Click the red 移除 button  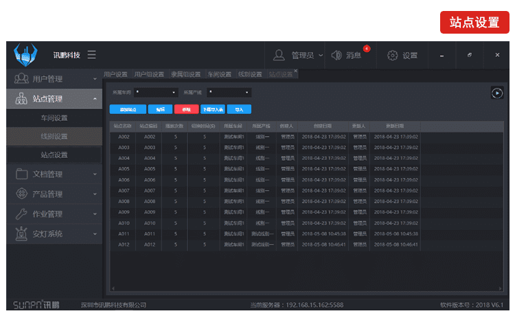(x=185, y=108)
